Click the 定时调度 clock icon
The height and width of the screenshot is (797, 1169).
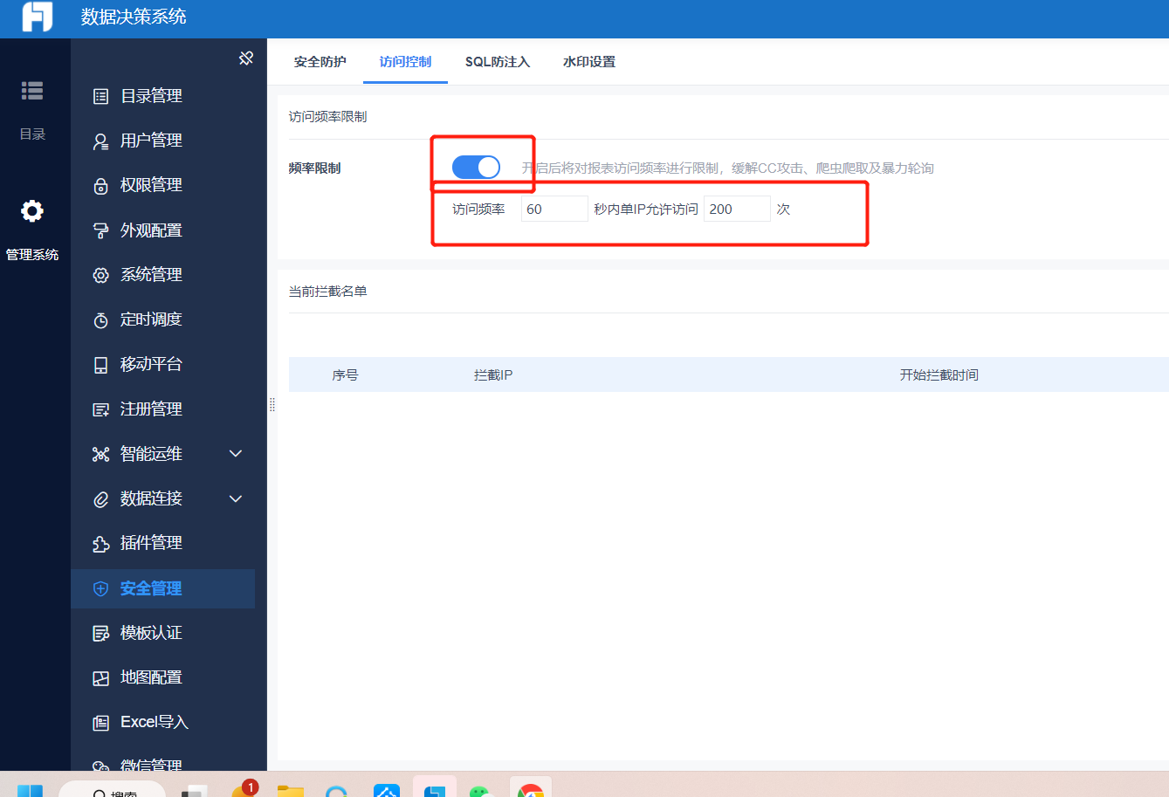(x=101, y=320)
